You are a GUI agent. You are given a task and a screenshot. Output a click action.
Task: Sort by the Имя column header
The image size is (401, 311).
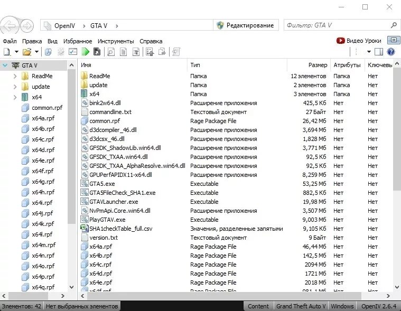(x=134, y=65)
